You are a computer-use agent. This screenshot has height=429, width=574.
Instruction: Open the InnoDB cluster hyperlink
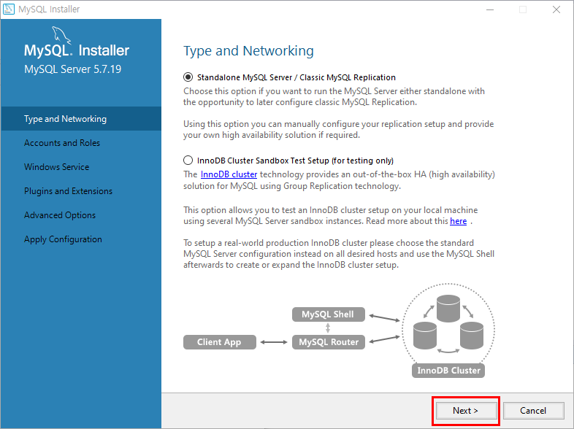pos(229,174)
